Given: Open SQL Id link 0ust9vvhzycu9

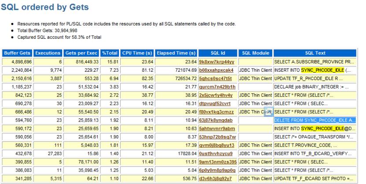Looking at the screenshot, I should (216, 154).
